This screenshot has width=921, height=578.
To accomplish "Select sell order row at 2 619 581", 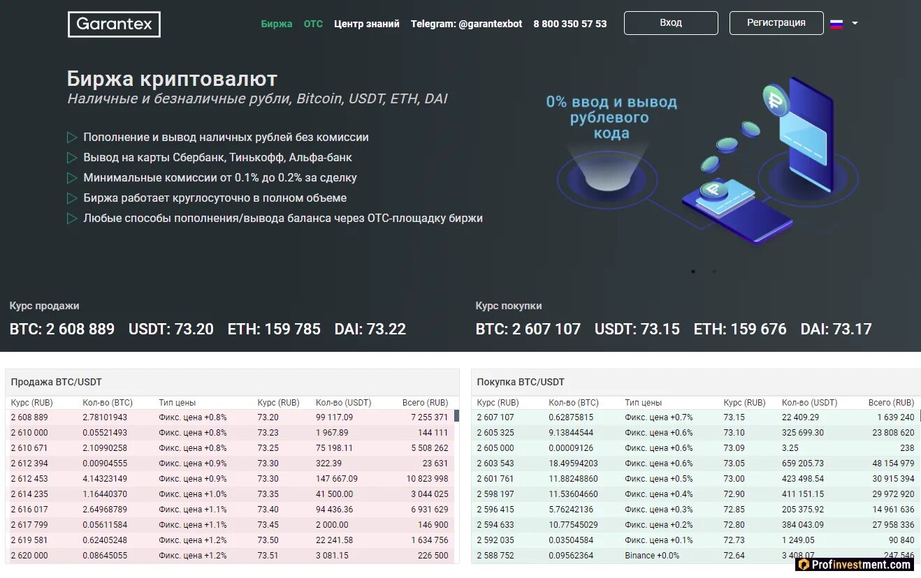I will [230, 540].
